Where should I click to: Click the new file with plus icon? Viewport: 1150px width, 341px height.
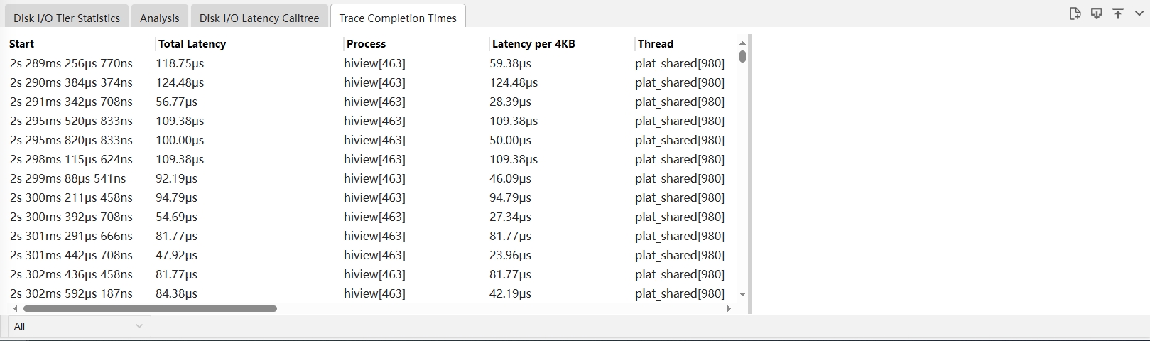pos(1075,13)
